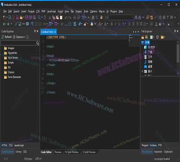
Task: Toggle Underline formatting button
Action: tap(120, 24)
